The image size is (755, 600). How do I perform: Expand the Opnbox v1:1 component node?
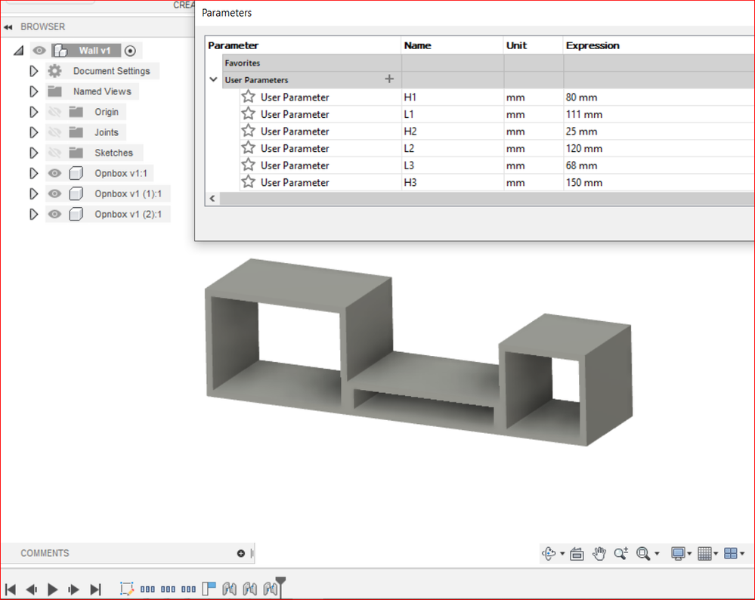pos(33,173)
